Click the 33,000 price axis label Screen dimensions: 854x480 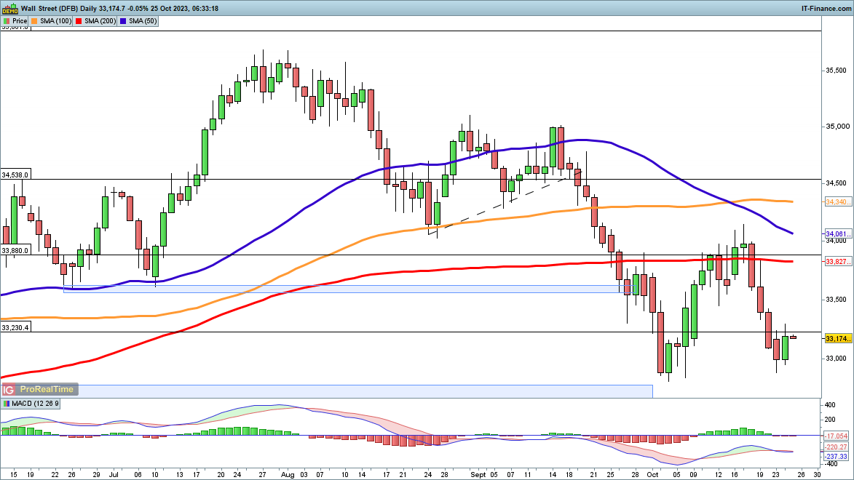[837, 359]
